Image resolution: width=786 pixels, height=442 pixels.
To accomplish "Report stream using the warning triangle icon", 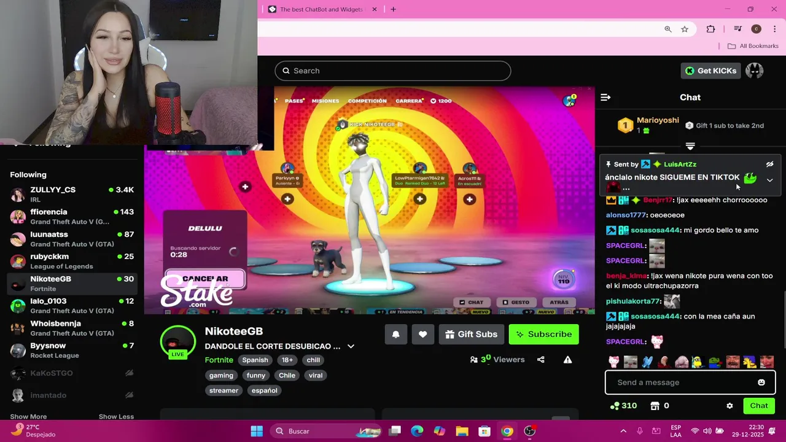I will (567, 360).
